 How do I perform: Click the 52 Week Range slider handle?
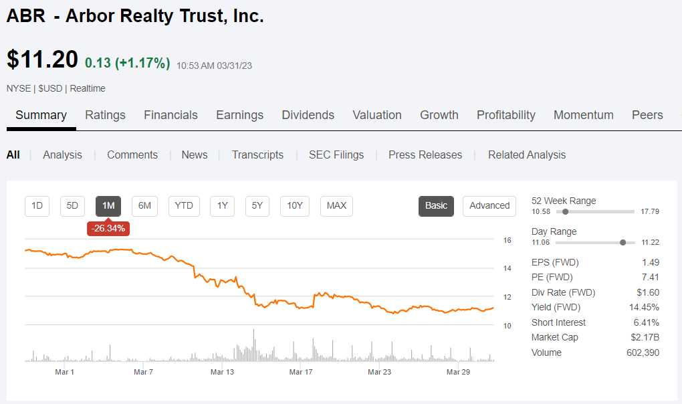[x=566, y=211]
